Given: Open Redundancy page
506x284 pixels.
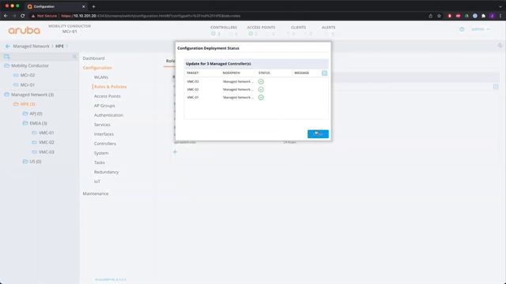Looking at the screenshot, I should (106, 172).
